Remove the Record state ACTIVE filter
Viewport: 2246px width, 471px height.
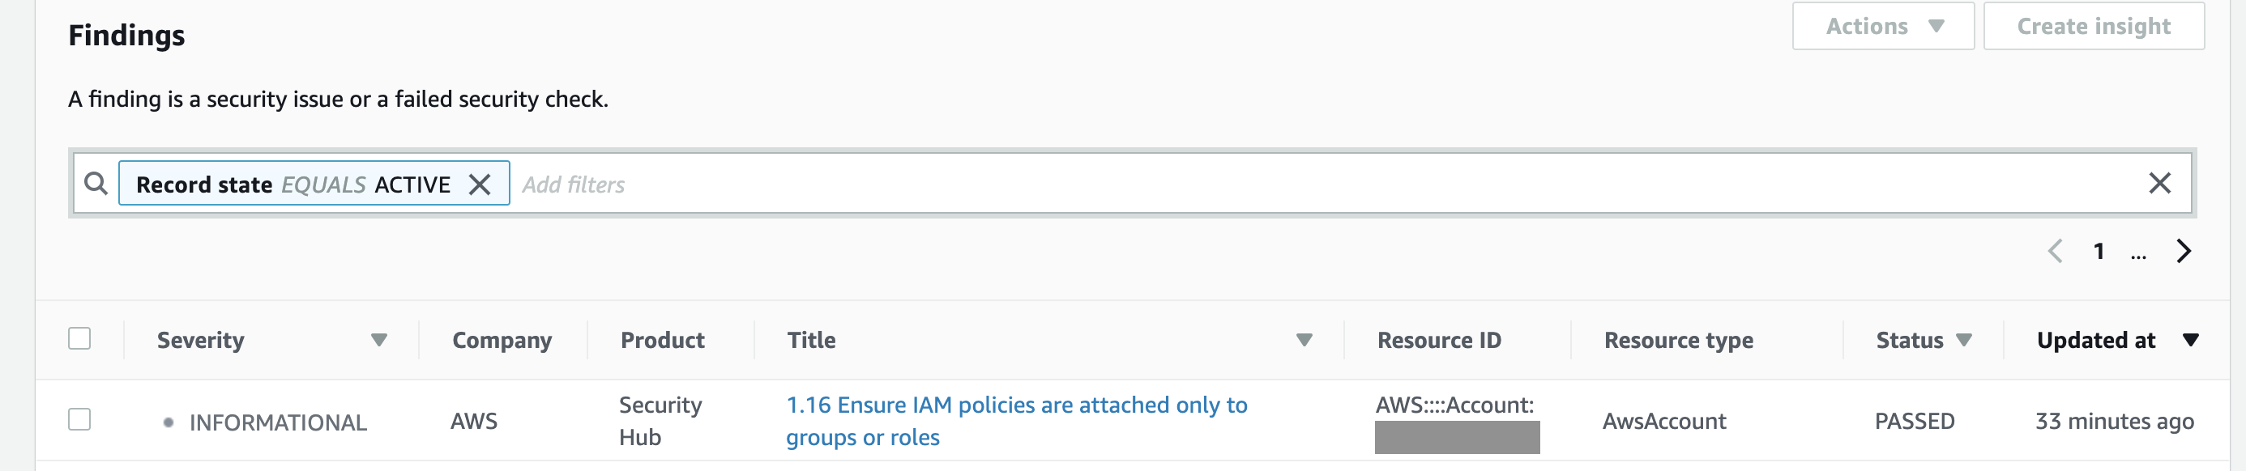[480, 185]
